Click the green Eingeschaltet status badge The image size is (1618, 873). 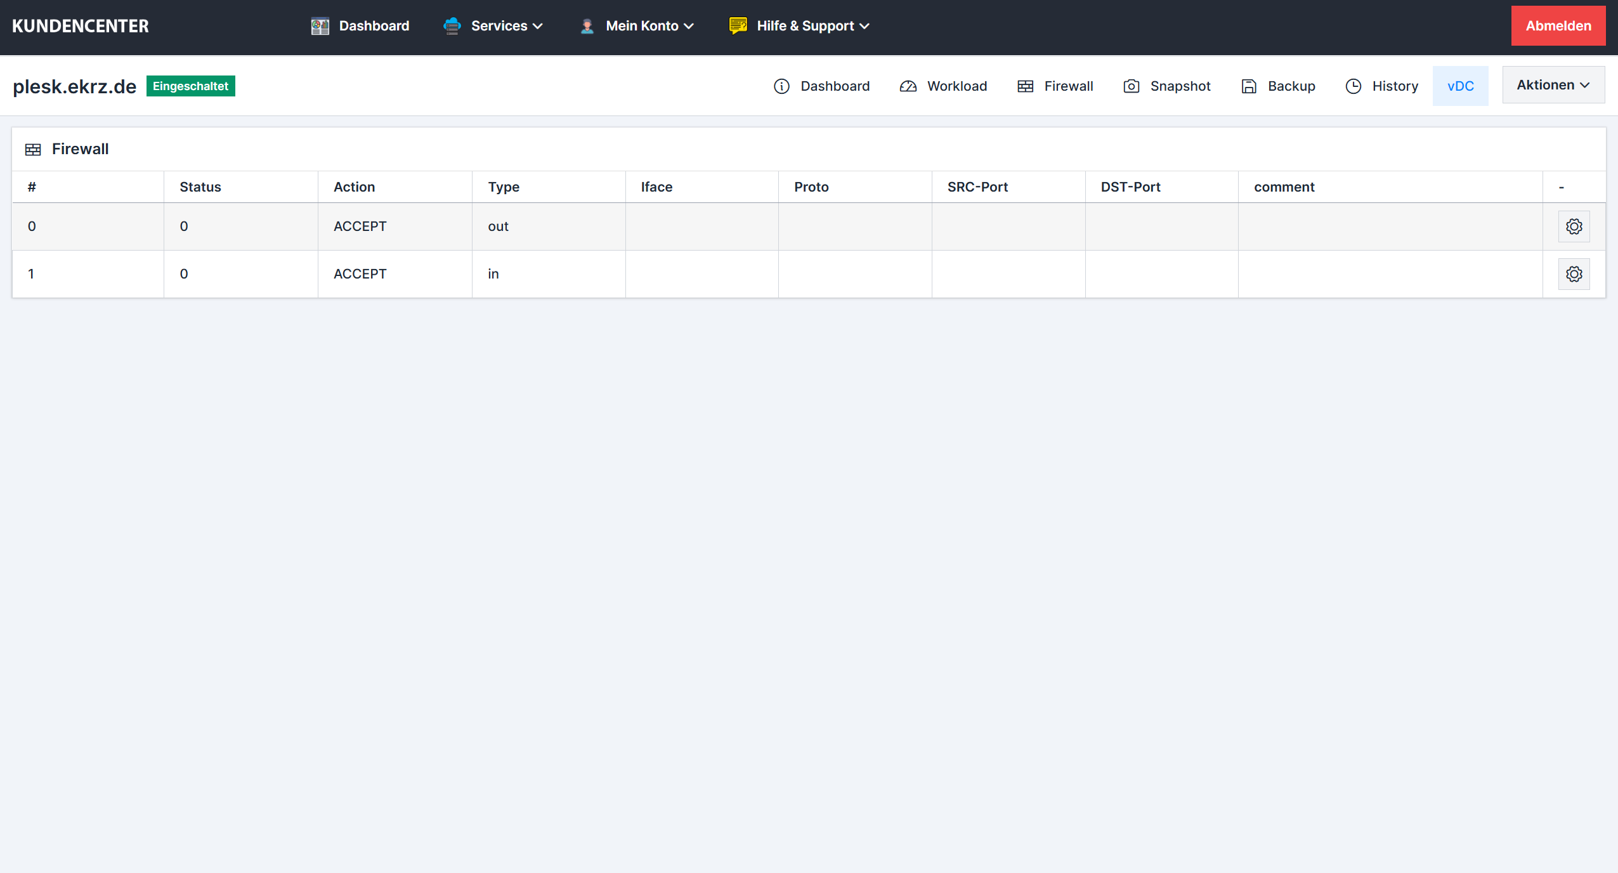point(190,86)
